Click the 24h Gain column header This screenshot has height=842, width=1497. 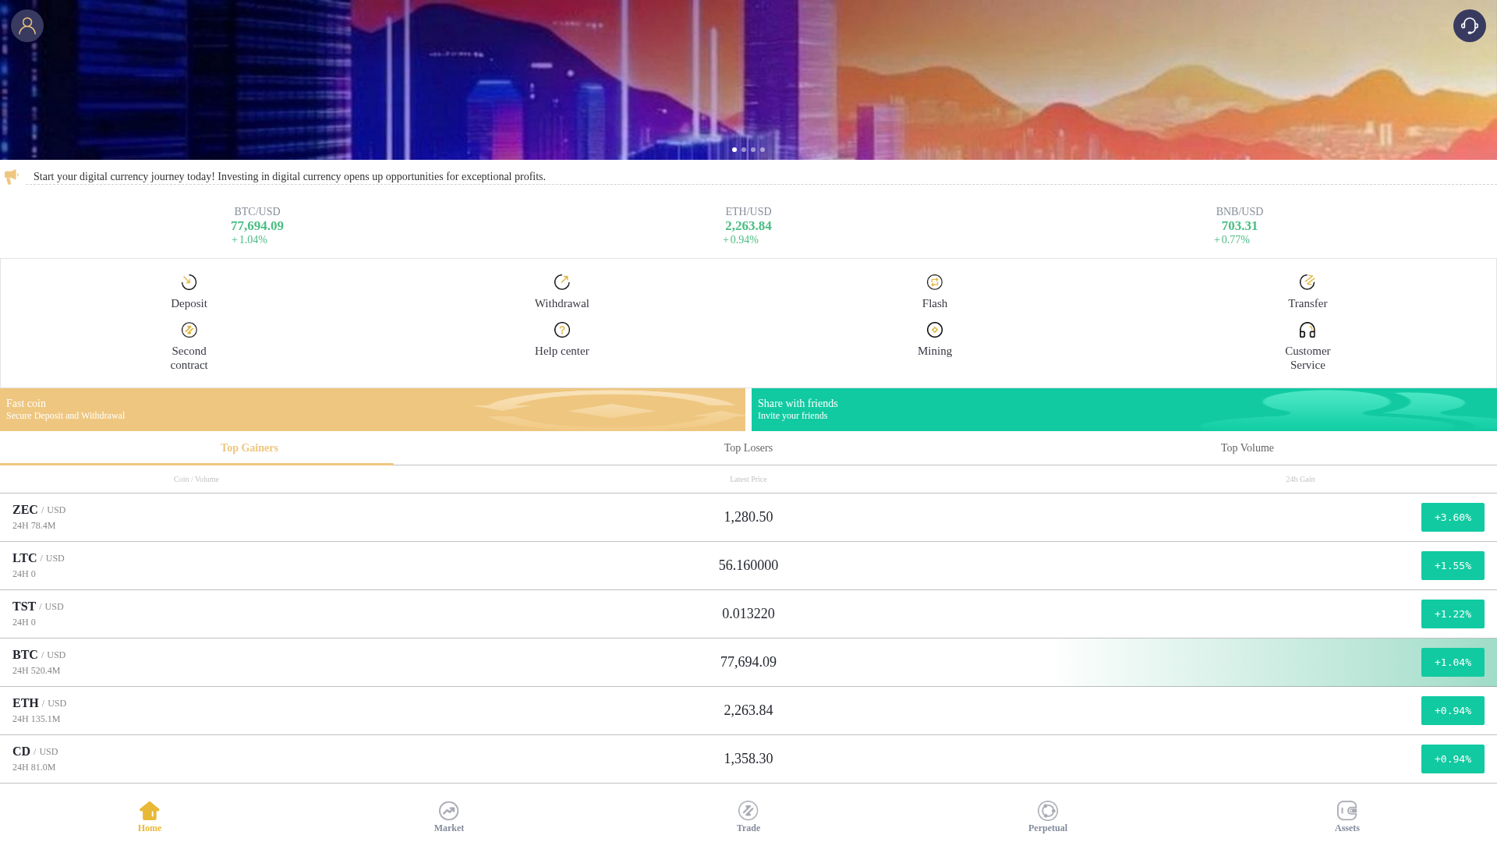click(x=1300, y=479)
